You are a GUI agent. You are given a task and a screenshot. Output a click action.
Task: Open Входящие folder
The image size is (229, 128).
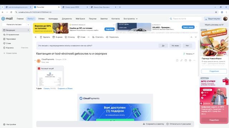pyautogui.click(x=16, y=30)
